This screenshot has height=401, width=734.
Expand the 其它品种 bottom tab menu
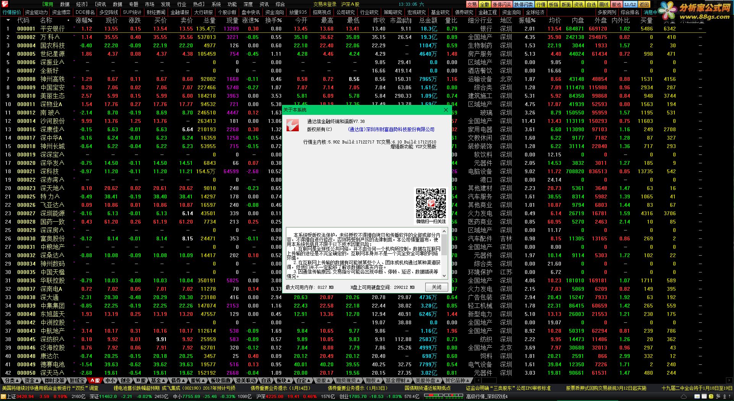coord(457,380)
